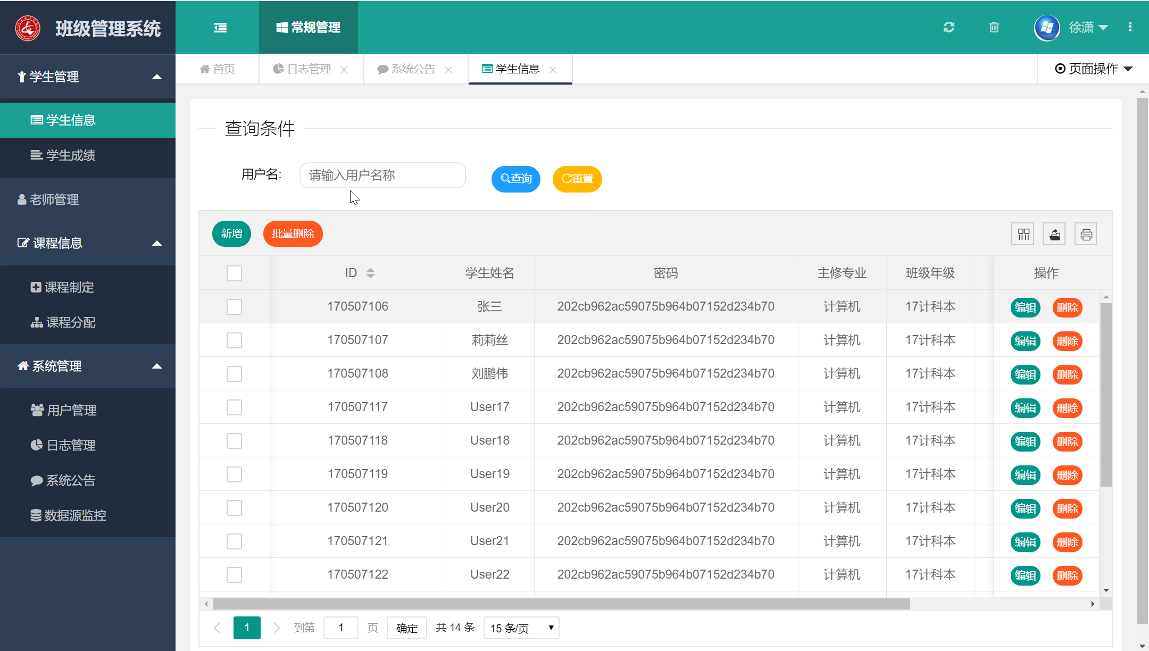The width and height of the screenshot is (1149, 651).
Task: Open 课程分配 in the sidebar
Action: [x=88, y=322]
